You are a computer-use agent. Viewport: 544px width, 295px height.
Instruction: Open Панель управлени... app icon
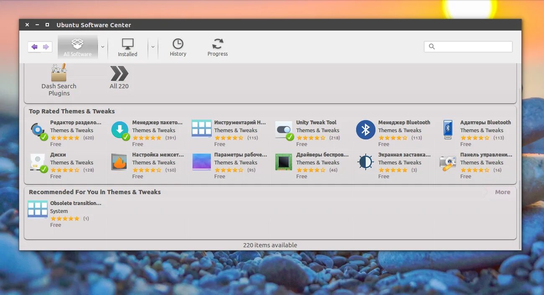point(448,163)
